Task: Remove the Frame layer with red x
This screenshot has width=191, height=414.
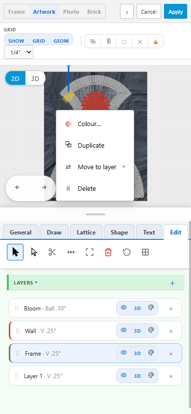Action: pyautogui.click(x=171, y=354)
